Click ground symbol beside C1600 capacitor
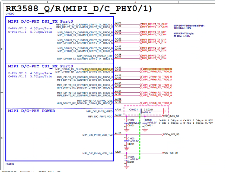The height and width of the screenshot is (172, 233). [x=164, y=111]
